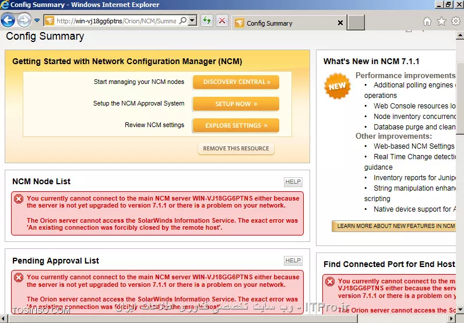The width and height of the screenshot is (464, 323).
Task: Click the orange NEW badge icon
Action: point(338,86)
